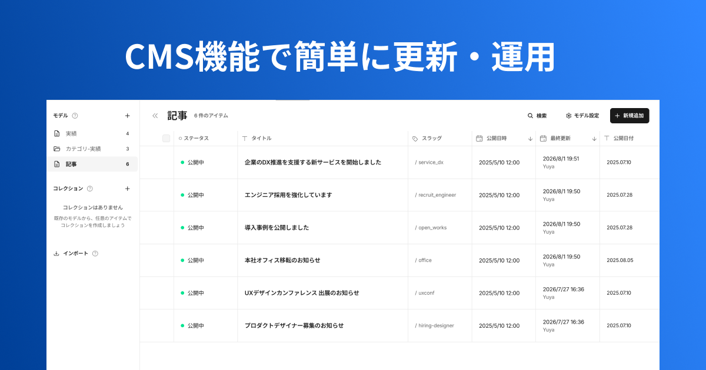706x370 pixels.
Task: Click the help icon beside モデル heading
Action: 75,116
